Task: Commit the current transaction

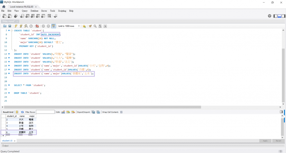Action: 43,26
